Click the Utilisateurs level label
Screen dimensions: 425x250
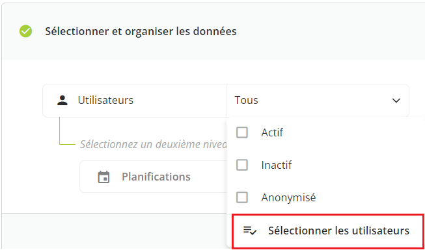[105, 101]
